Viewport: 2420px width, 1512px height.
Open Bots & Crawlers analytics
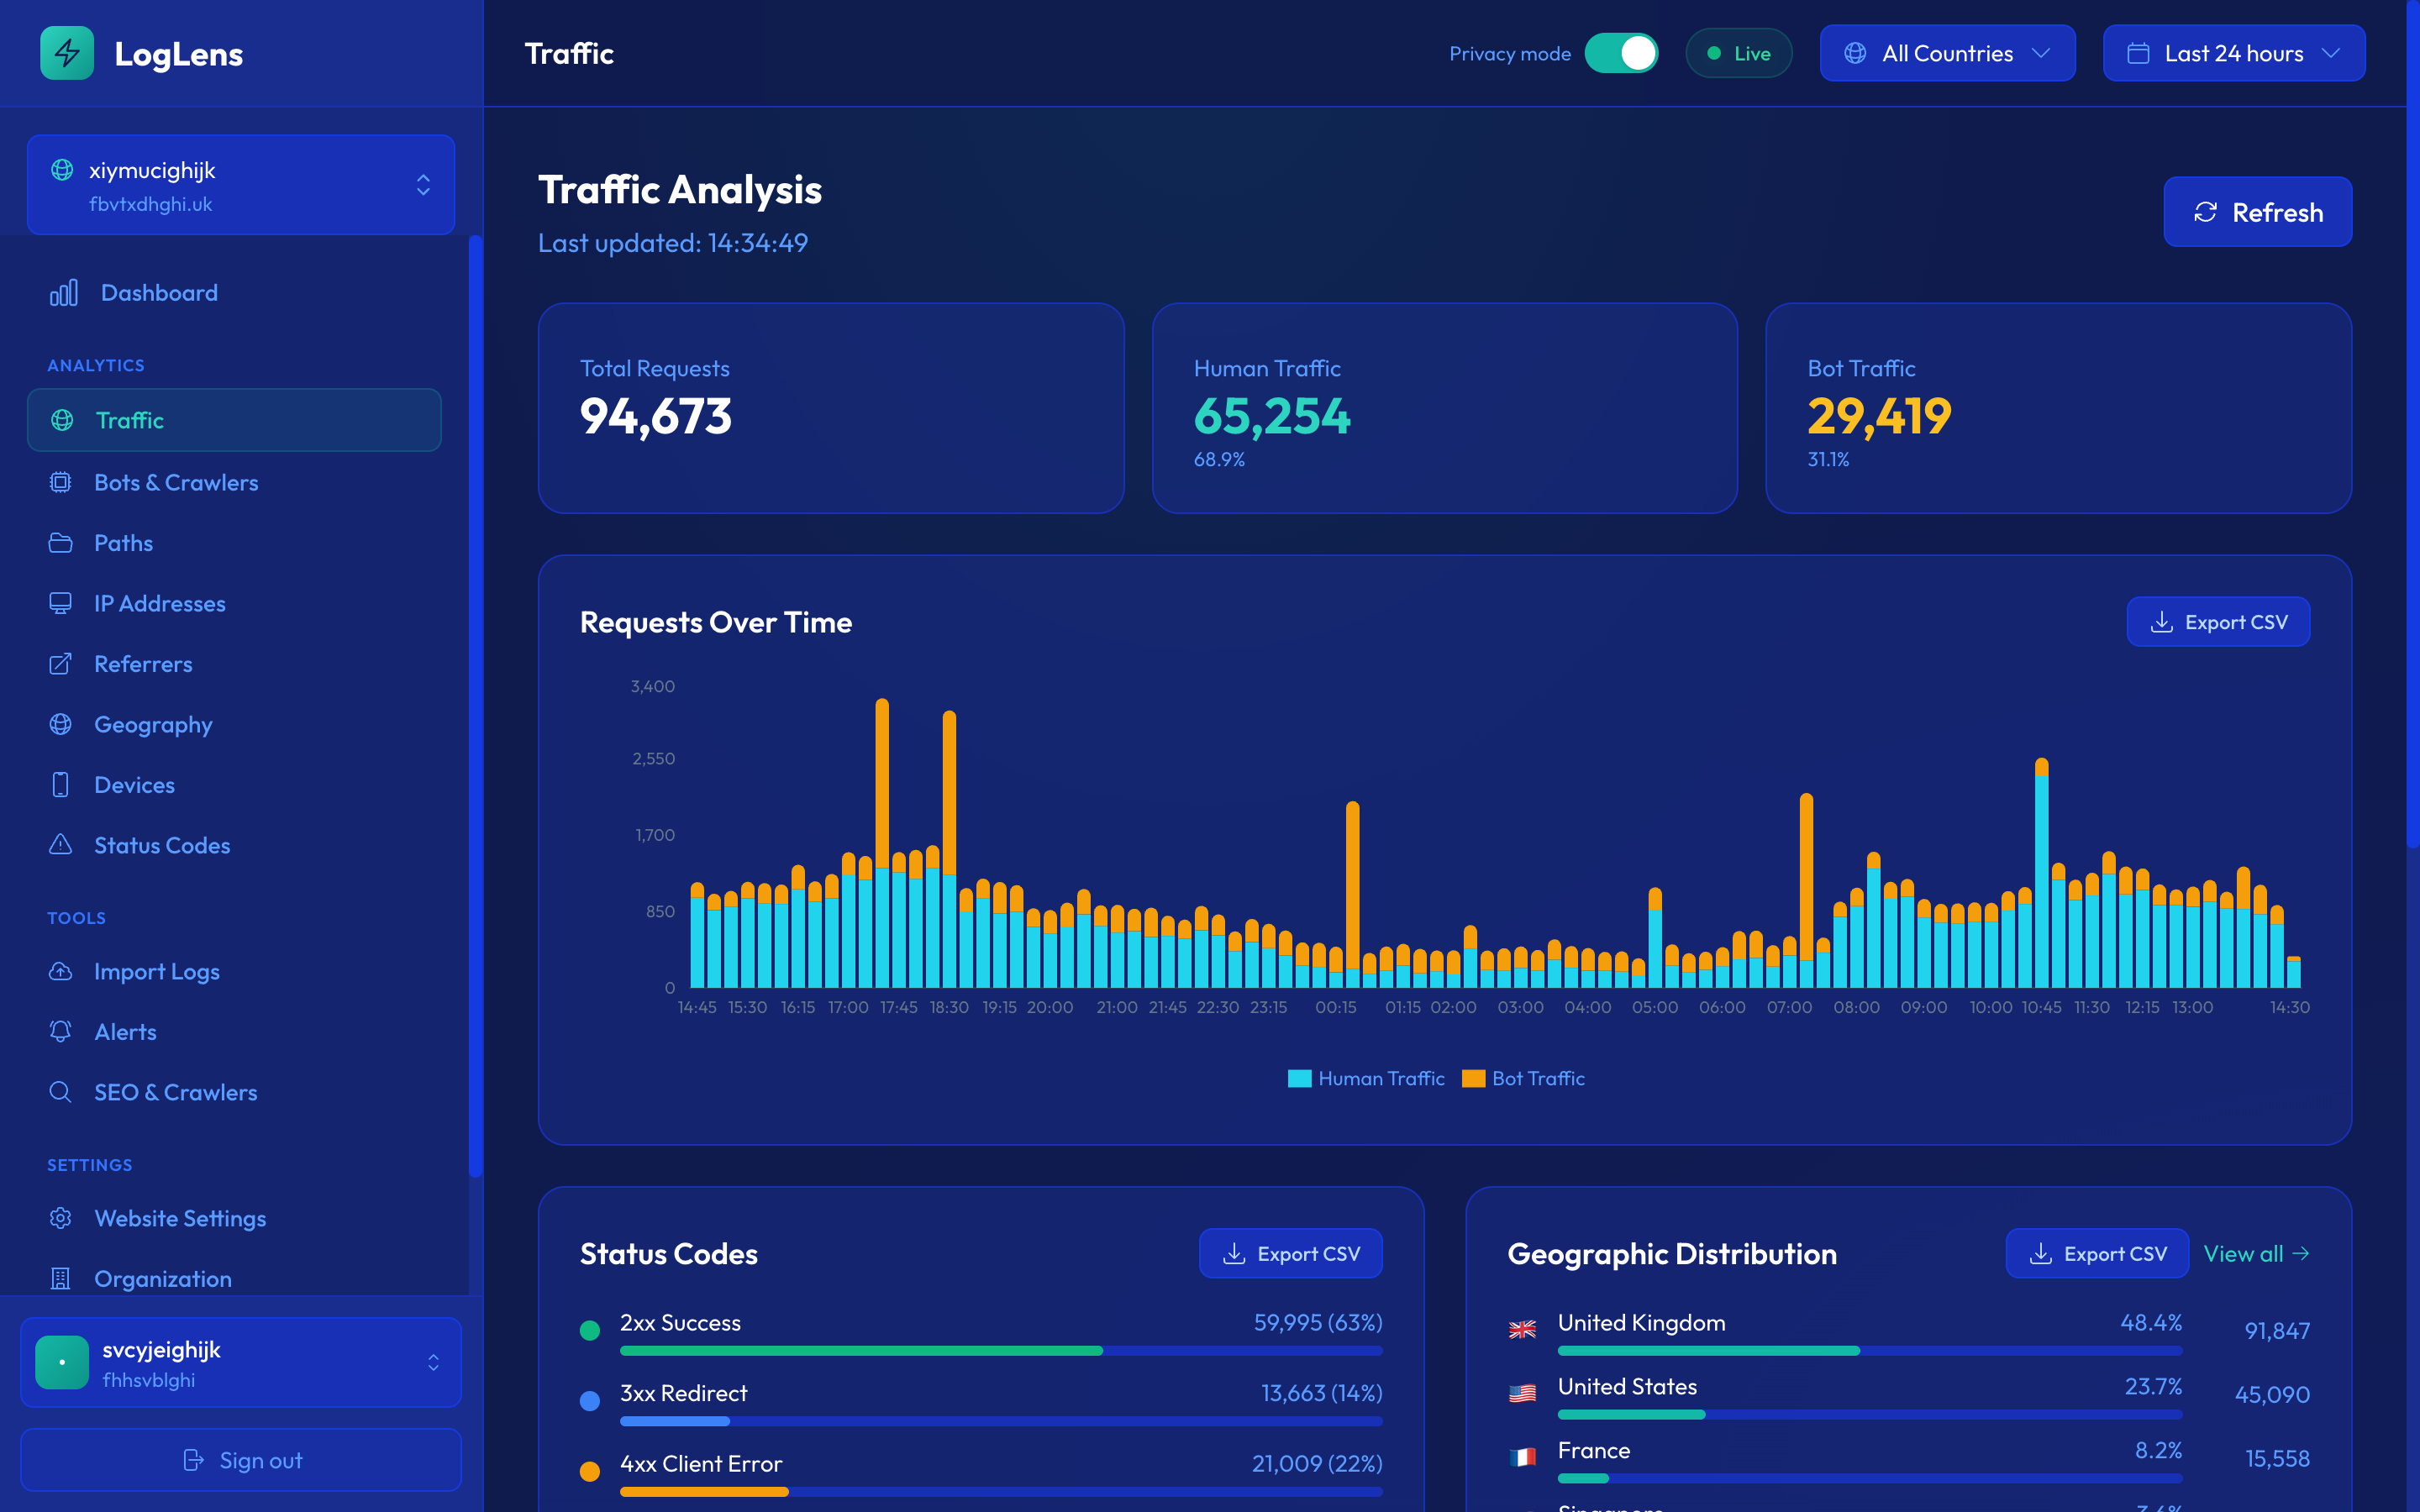pyautogui.click(x=176, y=482)
